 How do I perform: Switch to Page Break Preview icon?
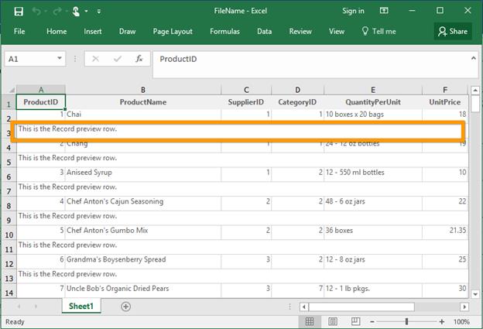[355, 322]
